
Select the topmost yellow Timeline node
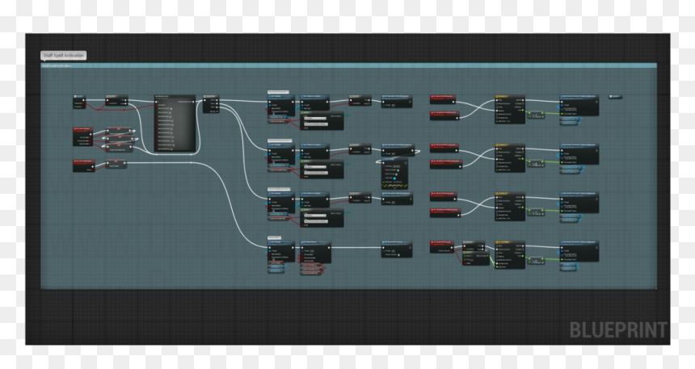pyautogui.click(x=510, y=109)
